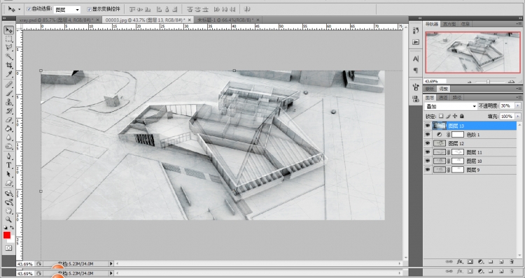
Task: Click the navigator zoom slider handle
Action: point(488,81)
